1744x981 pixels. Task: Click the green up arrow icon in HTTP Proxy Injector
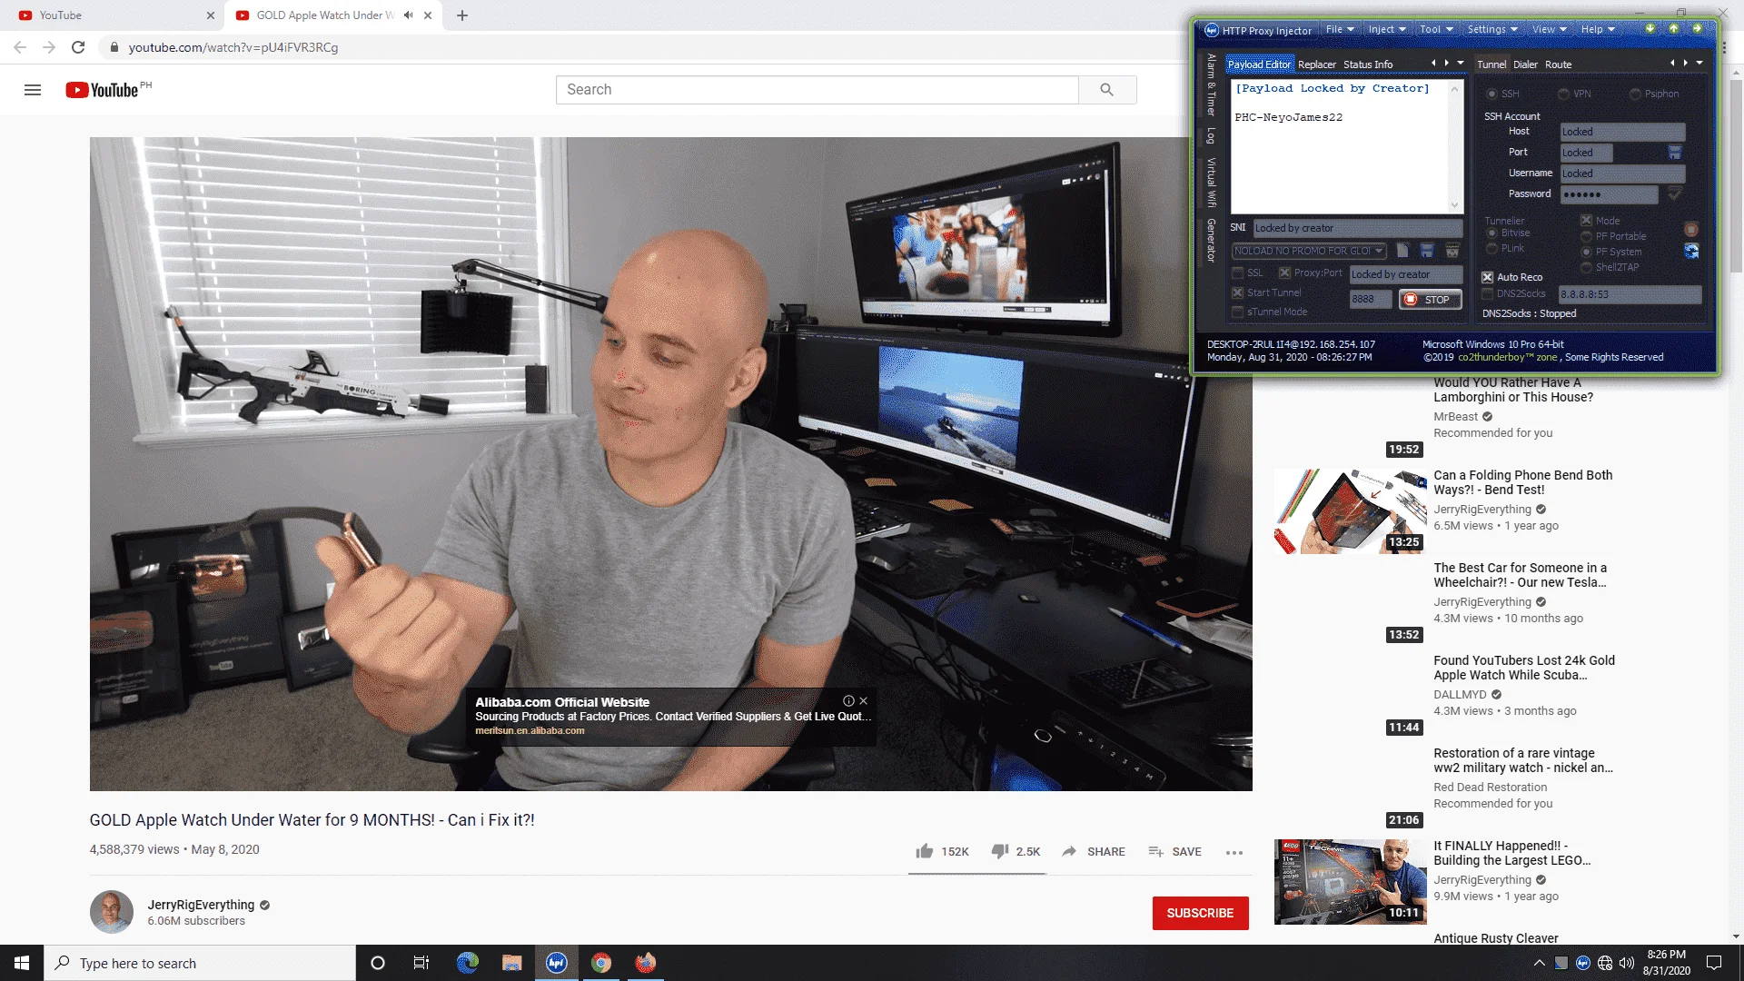point(1673,29)
